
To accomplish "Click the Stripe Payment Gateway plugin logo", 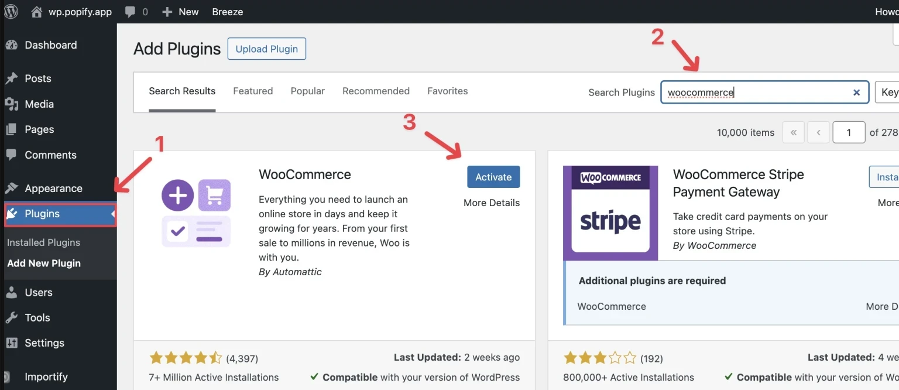I will coord(610,213).
